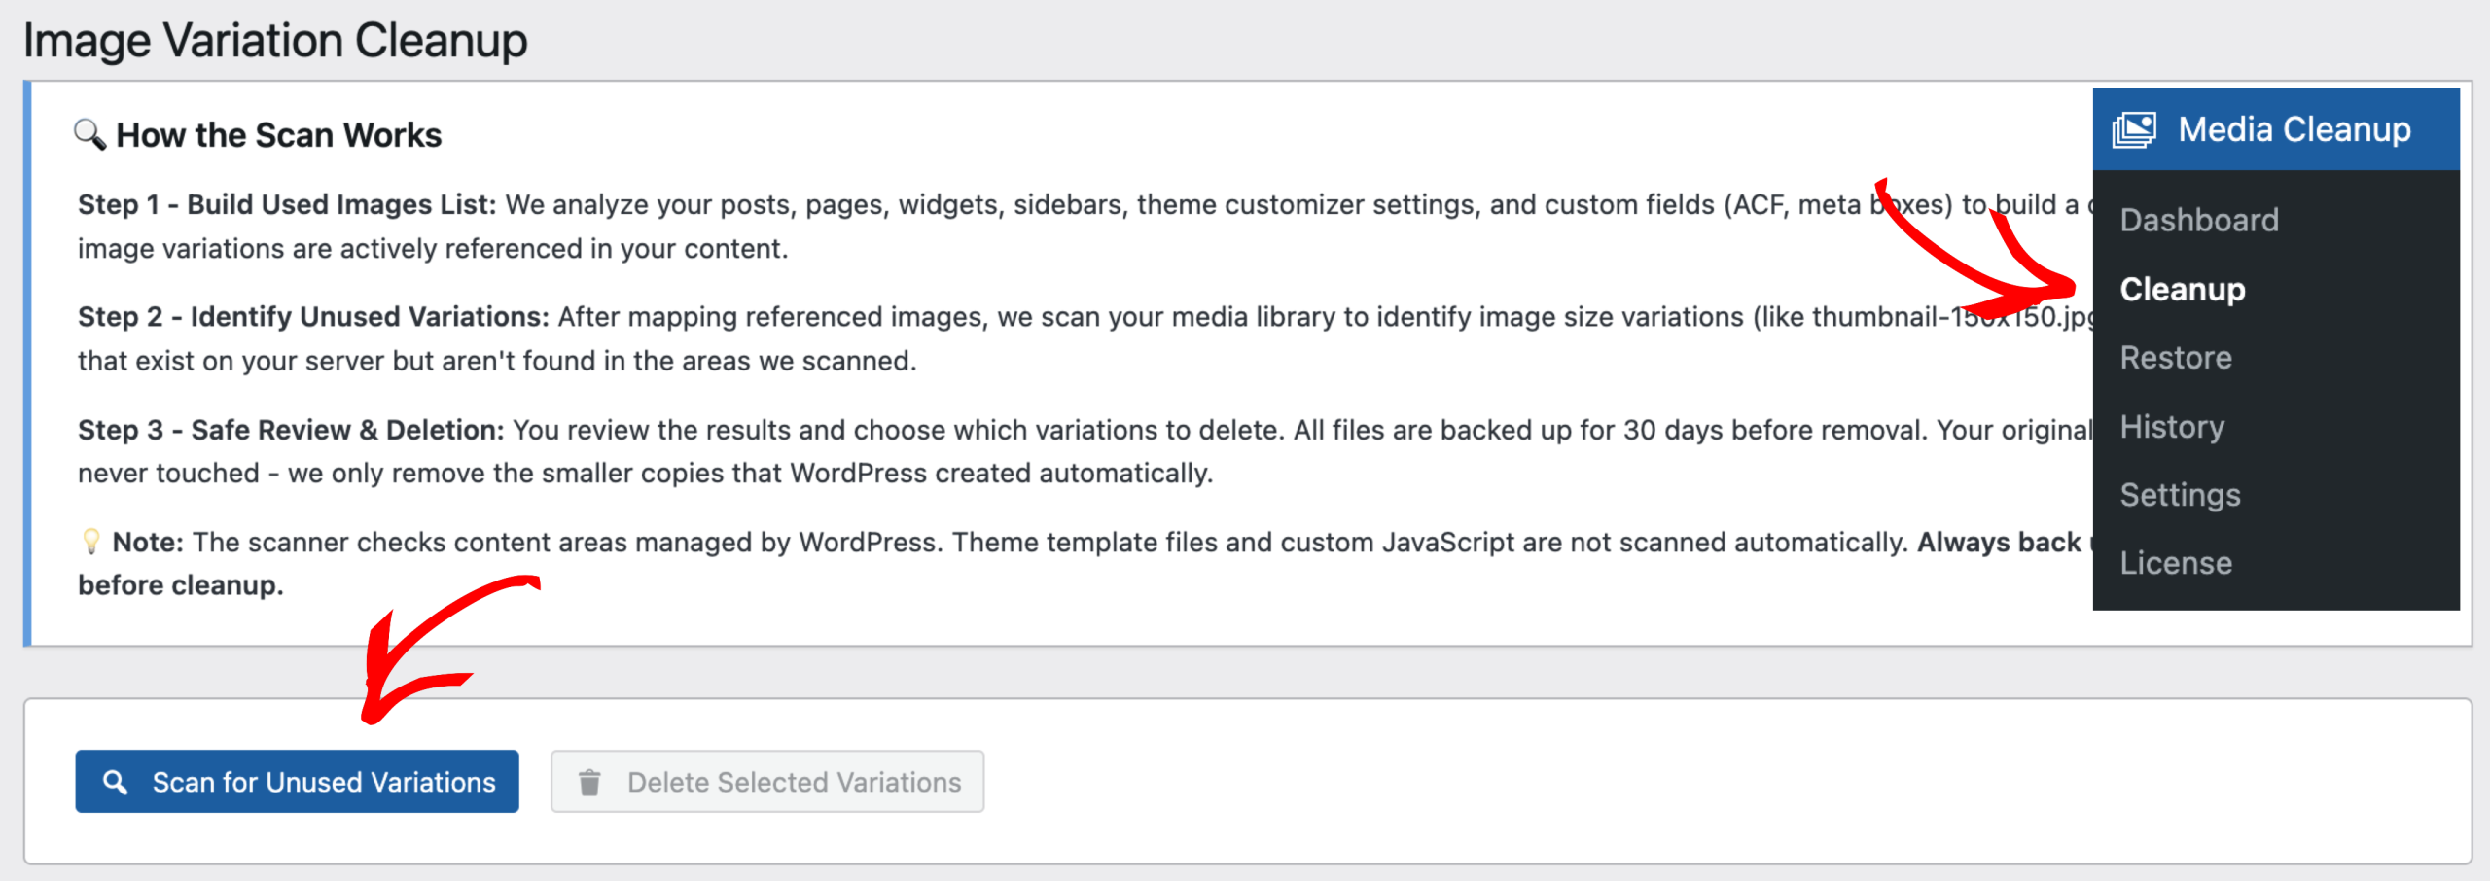
Task: Click the search icon inside the Scan button
Action: [116, 782]
